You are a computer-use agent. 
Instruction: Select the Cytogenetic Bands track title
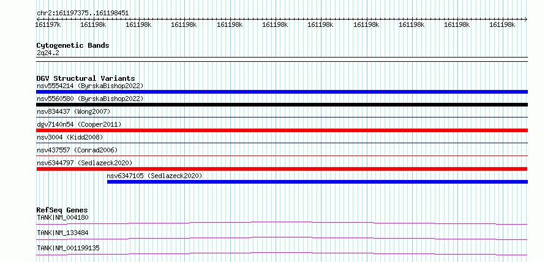pyautogui.click(x=73, y=45)
